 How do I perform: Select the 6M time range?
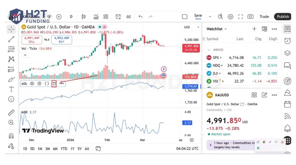55,149
